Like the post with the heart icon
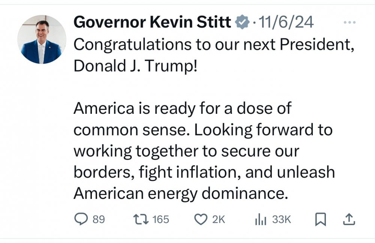The image size is (375, 243). point(202,219)
